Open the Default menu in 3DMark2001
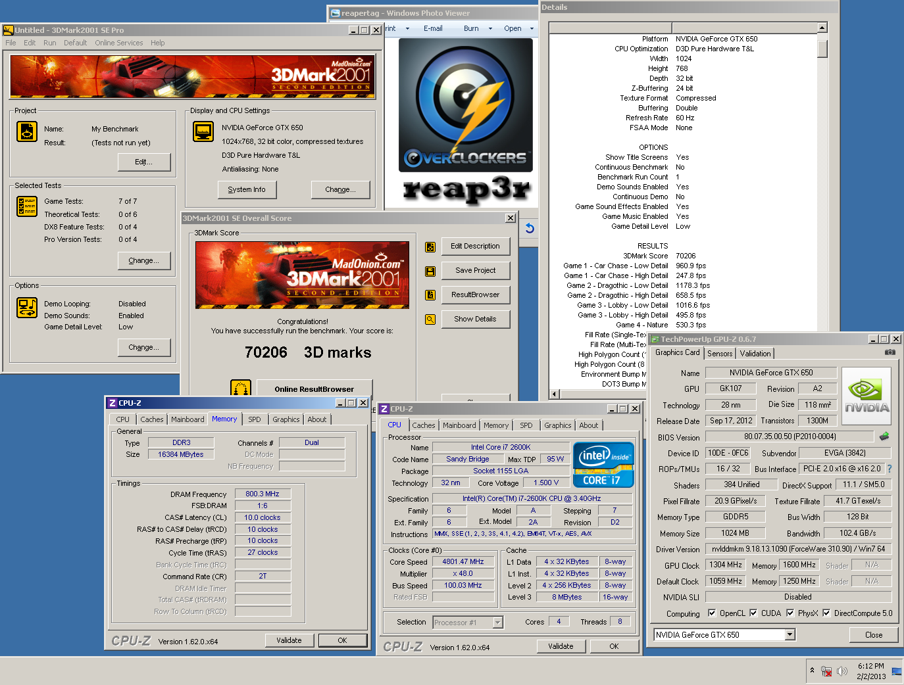904x685 pixels. 75,43
